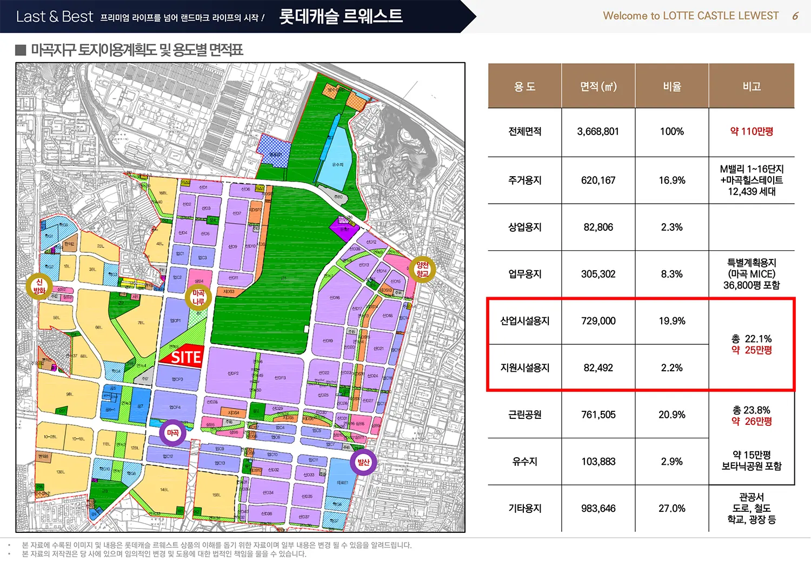Click the 761,505 area value
The width and height of the screenshot is (811, 561).
coord(598,415)
